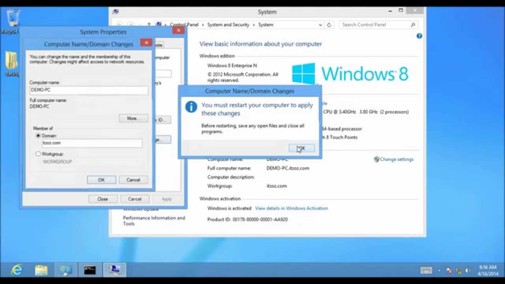The height and width of the screenshot is (284, 505).
Task: Close the Computer Name/Domain Changes left dialog
Action: [x=146, y=43]
